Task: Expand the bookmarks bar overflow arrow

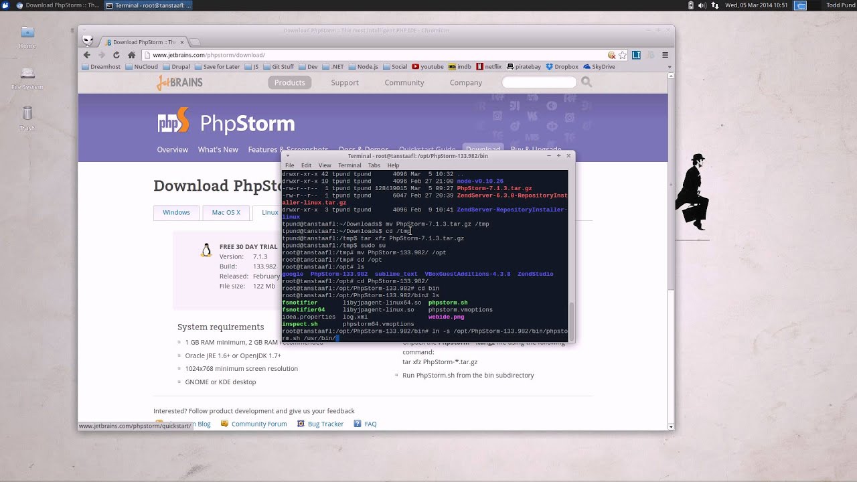Action: tap(670, 67)
